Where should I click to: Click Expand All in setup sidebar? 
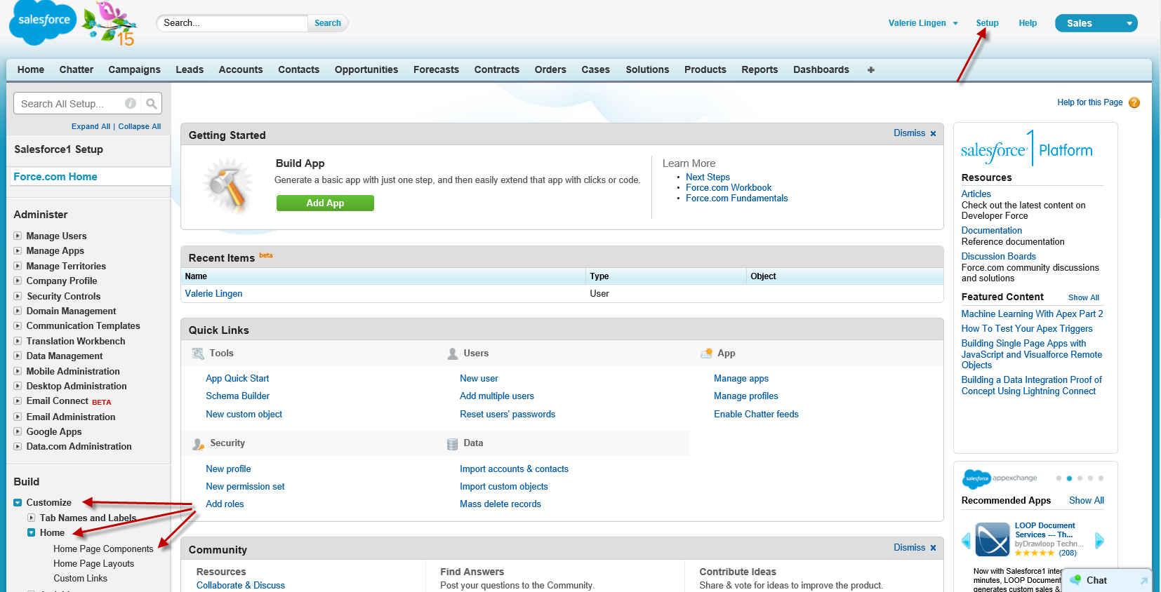pos(91,126)
